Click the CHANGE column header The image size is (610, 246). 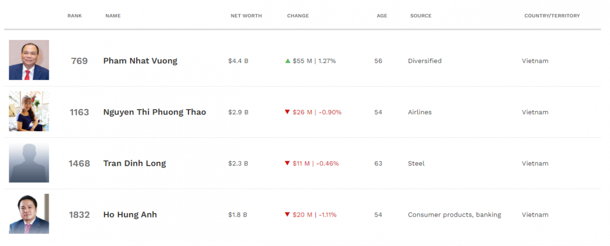[298, 16]
